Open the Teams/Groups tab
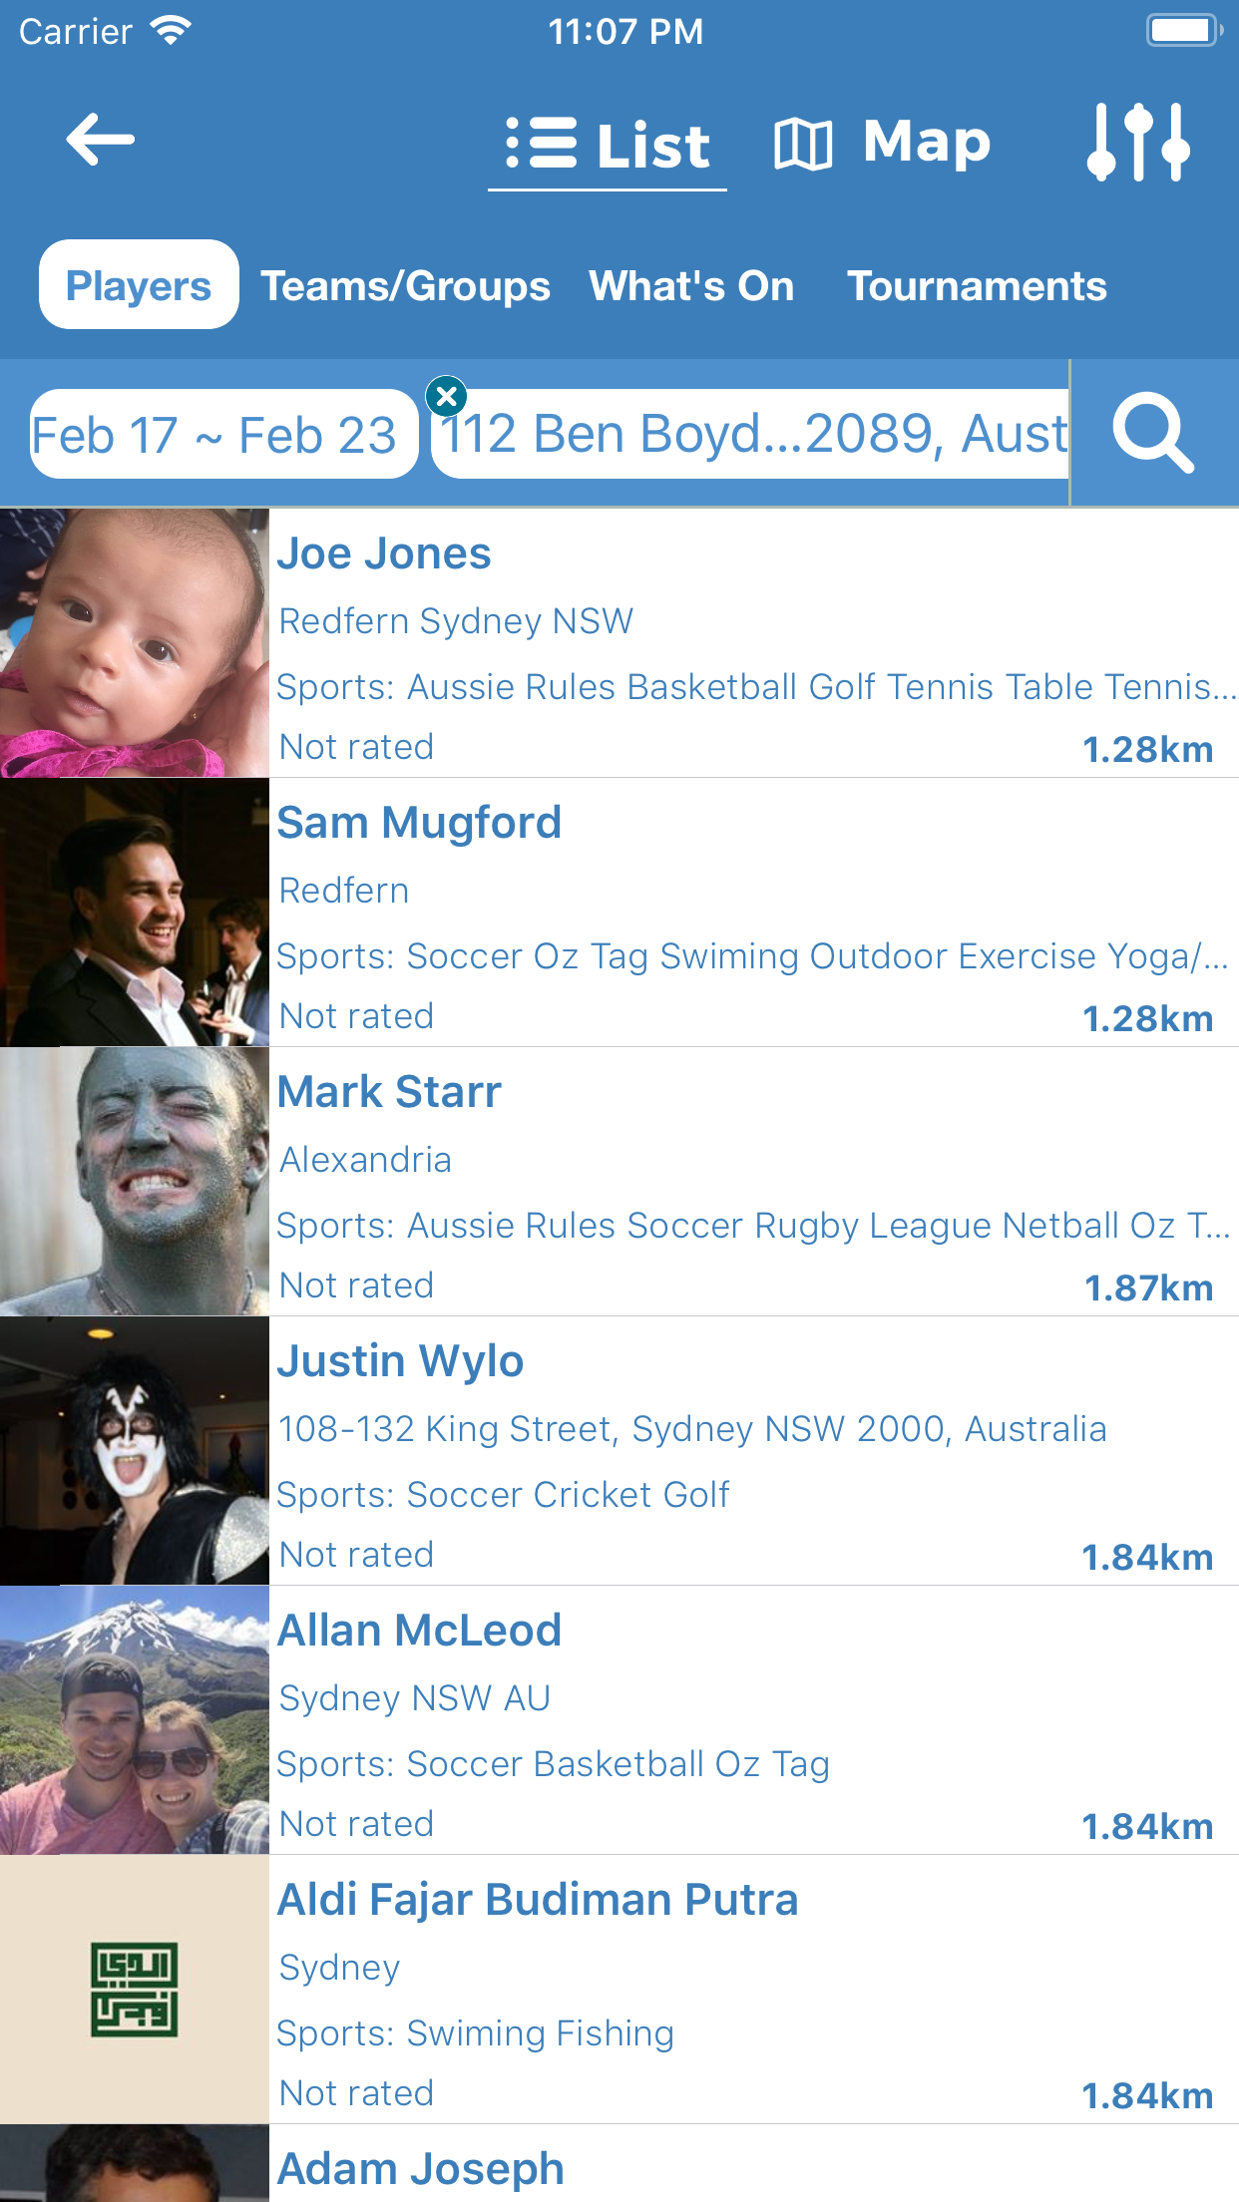The height and width of the screenshot is (2202, 1239). [x=405, y=286]
